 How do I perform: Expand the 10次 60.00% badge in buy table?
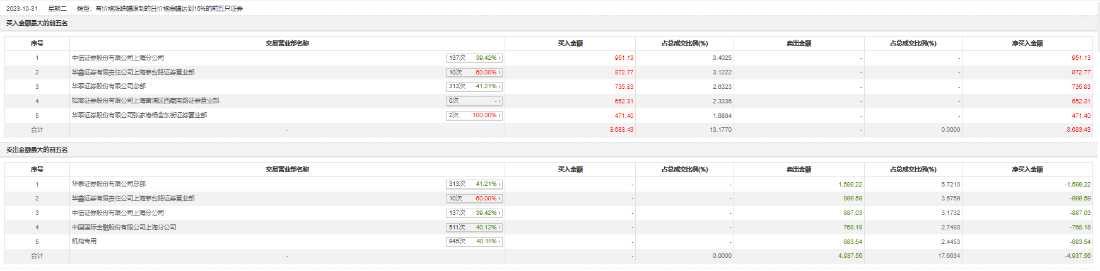point(474,72)
